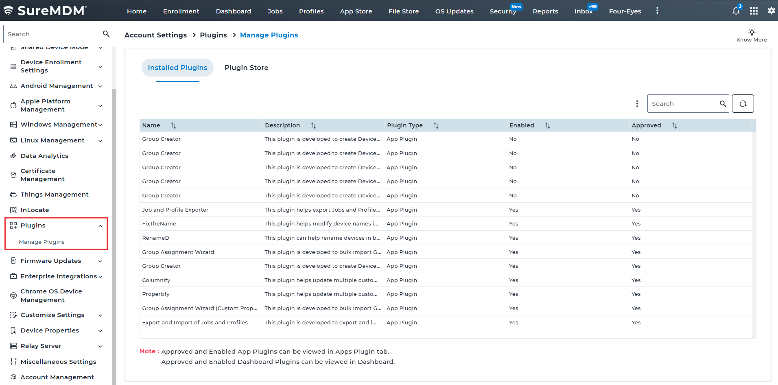
Task: Sort plugins by the Plugin Type column
Action: pos(436,125)
